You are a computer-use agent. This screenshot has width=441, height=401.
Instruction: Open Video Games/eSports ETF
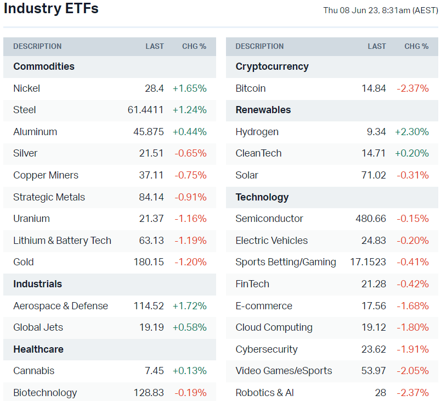tap(284, 371)
